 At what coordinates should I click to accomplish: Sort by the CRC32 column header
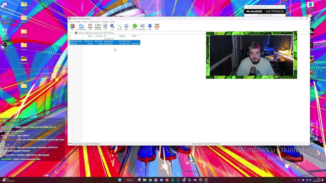(x=135, y=36)
